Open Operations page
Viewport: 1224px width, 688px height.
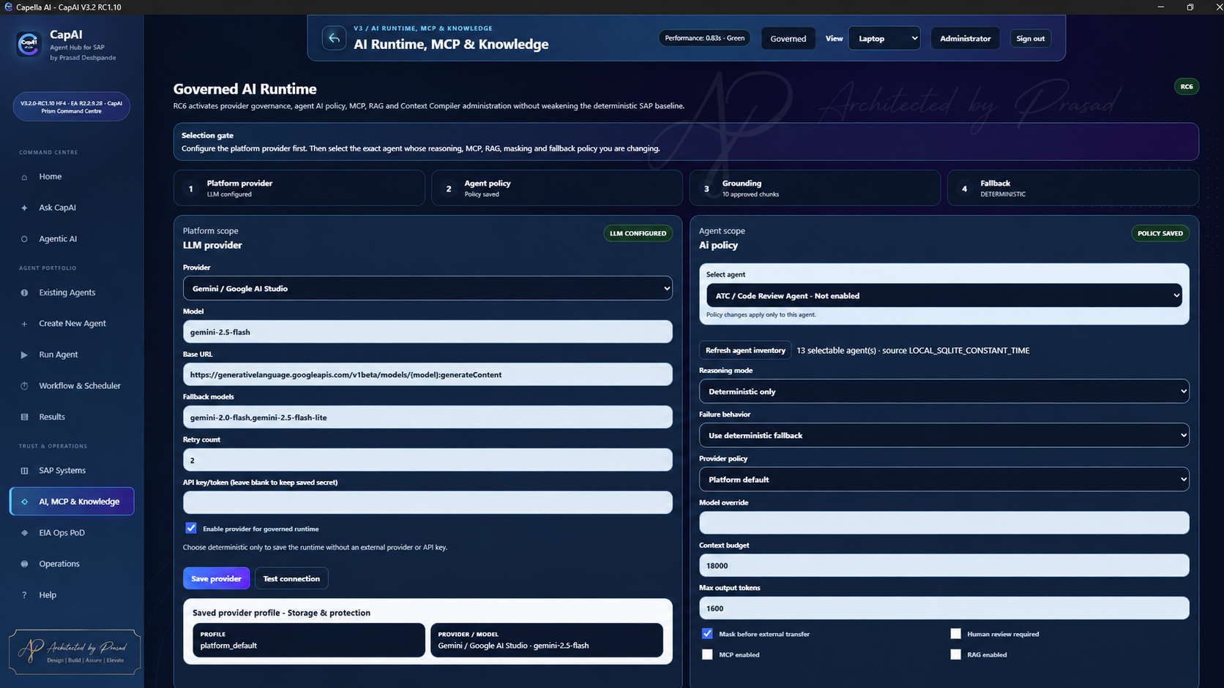72,564
